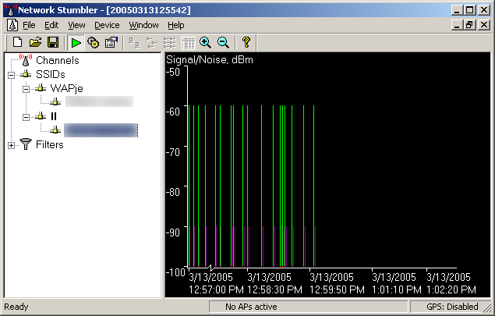Open a file with the Open folder icon

pyautogui.click(x=35, y=42)
